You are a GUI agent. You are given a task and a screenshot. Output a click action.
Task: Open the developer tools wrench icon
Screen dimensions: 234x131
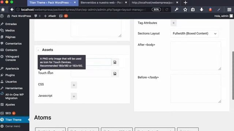[176, 10]
